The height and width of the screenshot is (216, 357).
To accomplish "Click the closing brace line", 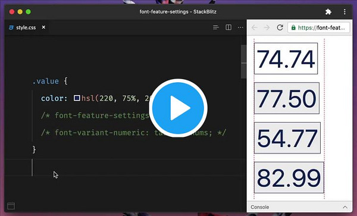I will tap(34, 149).
